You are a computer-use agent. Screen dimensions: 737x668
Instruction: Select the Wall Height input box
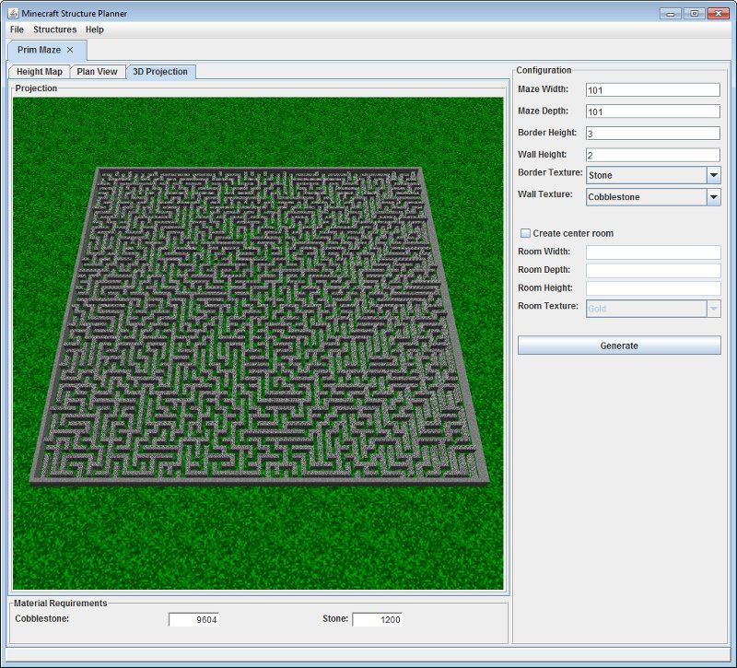tap(652, 155)
